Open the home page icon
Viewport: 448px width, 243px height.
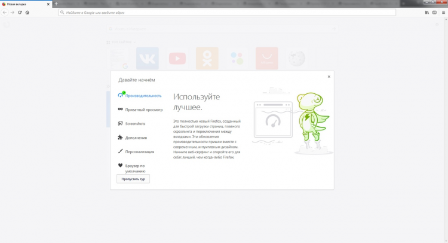click(27, 13)
